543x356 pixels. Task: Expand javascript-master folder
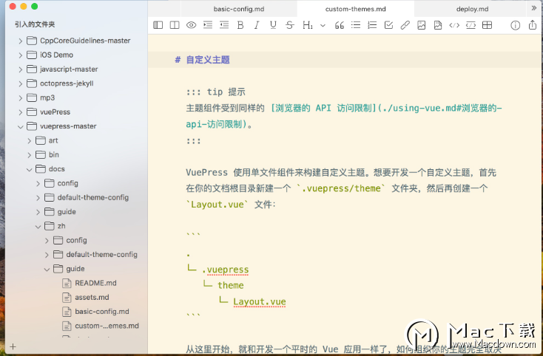pyautogui.click(x=21, y=69)
